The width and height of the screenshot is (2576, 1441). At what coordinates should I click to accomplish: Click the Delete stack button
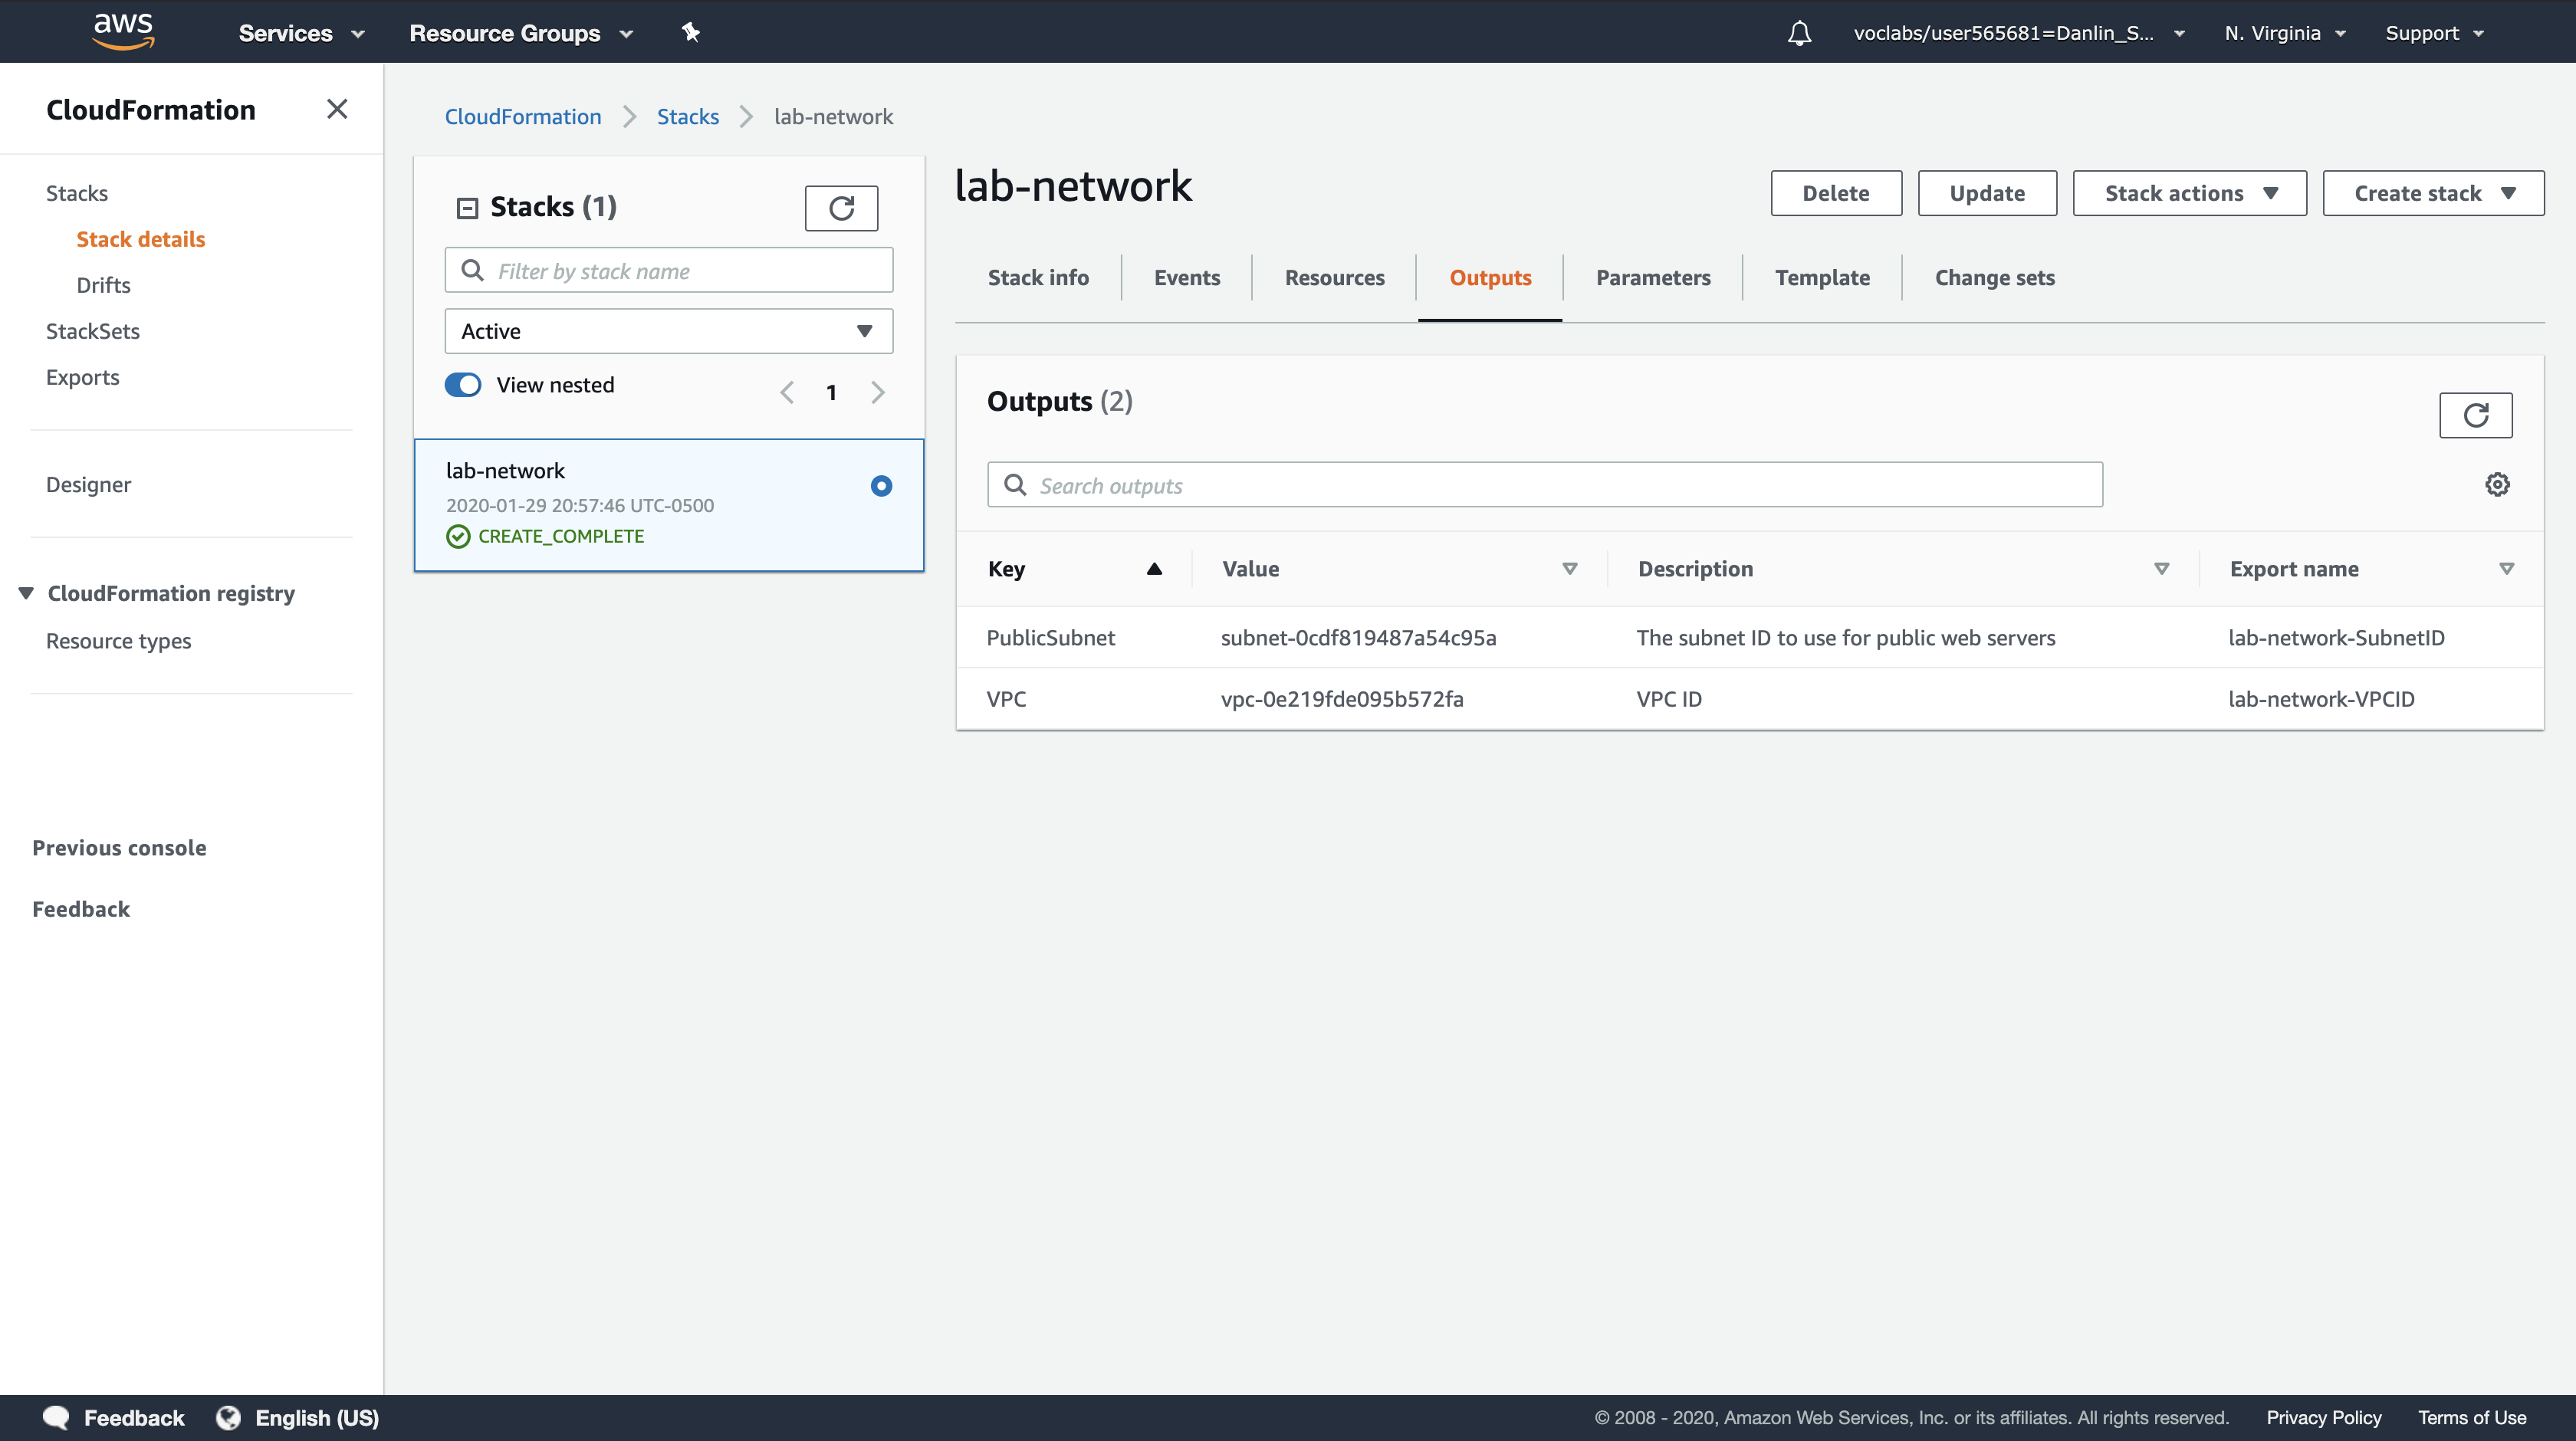click(x=1835, y=193)
